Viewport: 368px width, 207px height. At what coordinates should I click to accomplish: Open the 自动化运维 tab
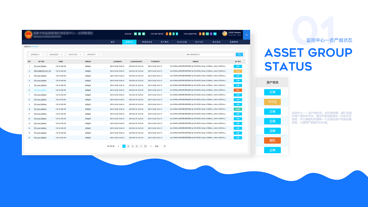(182, 42)
